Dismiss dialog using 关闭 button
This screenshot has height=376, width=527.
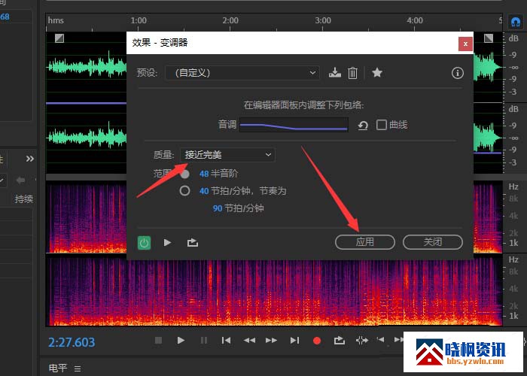coord(433,242)
